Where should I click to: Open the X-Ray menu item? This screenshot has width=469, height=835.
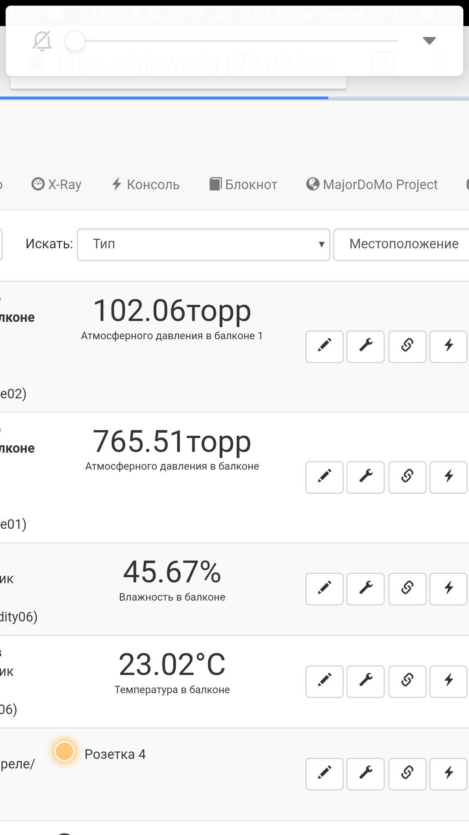point(56,184)
